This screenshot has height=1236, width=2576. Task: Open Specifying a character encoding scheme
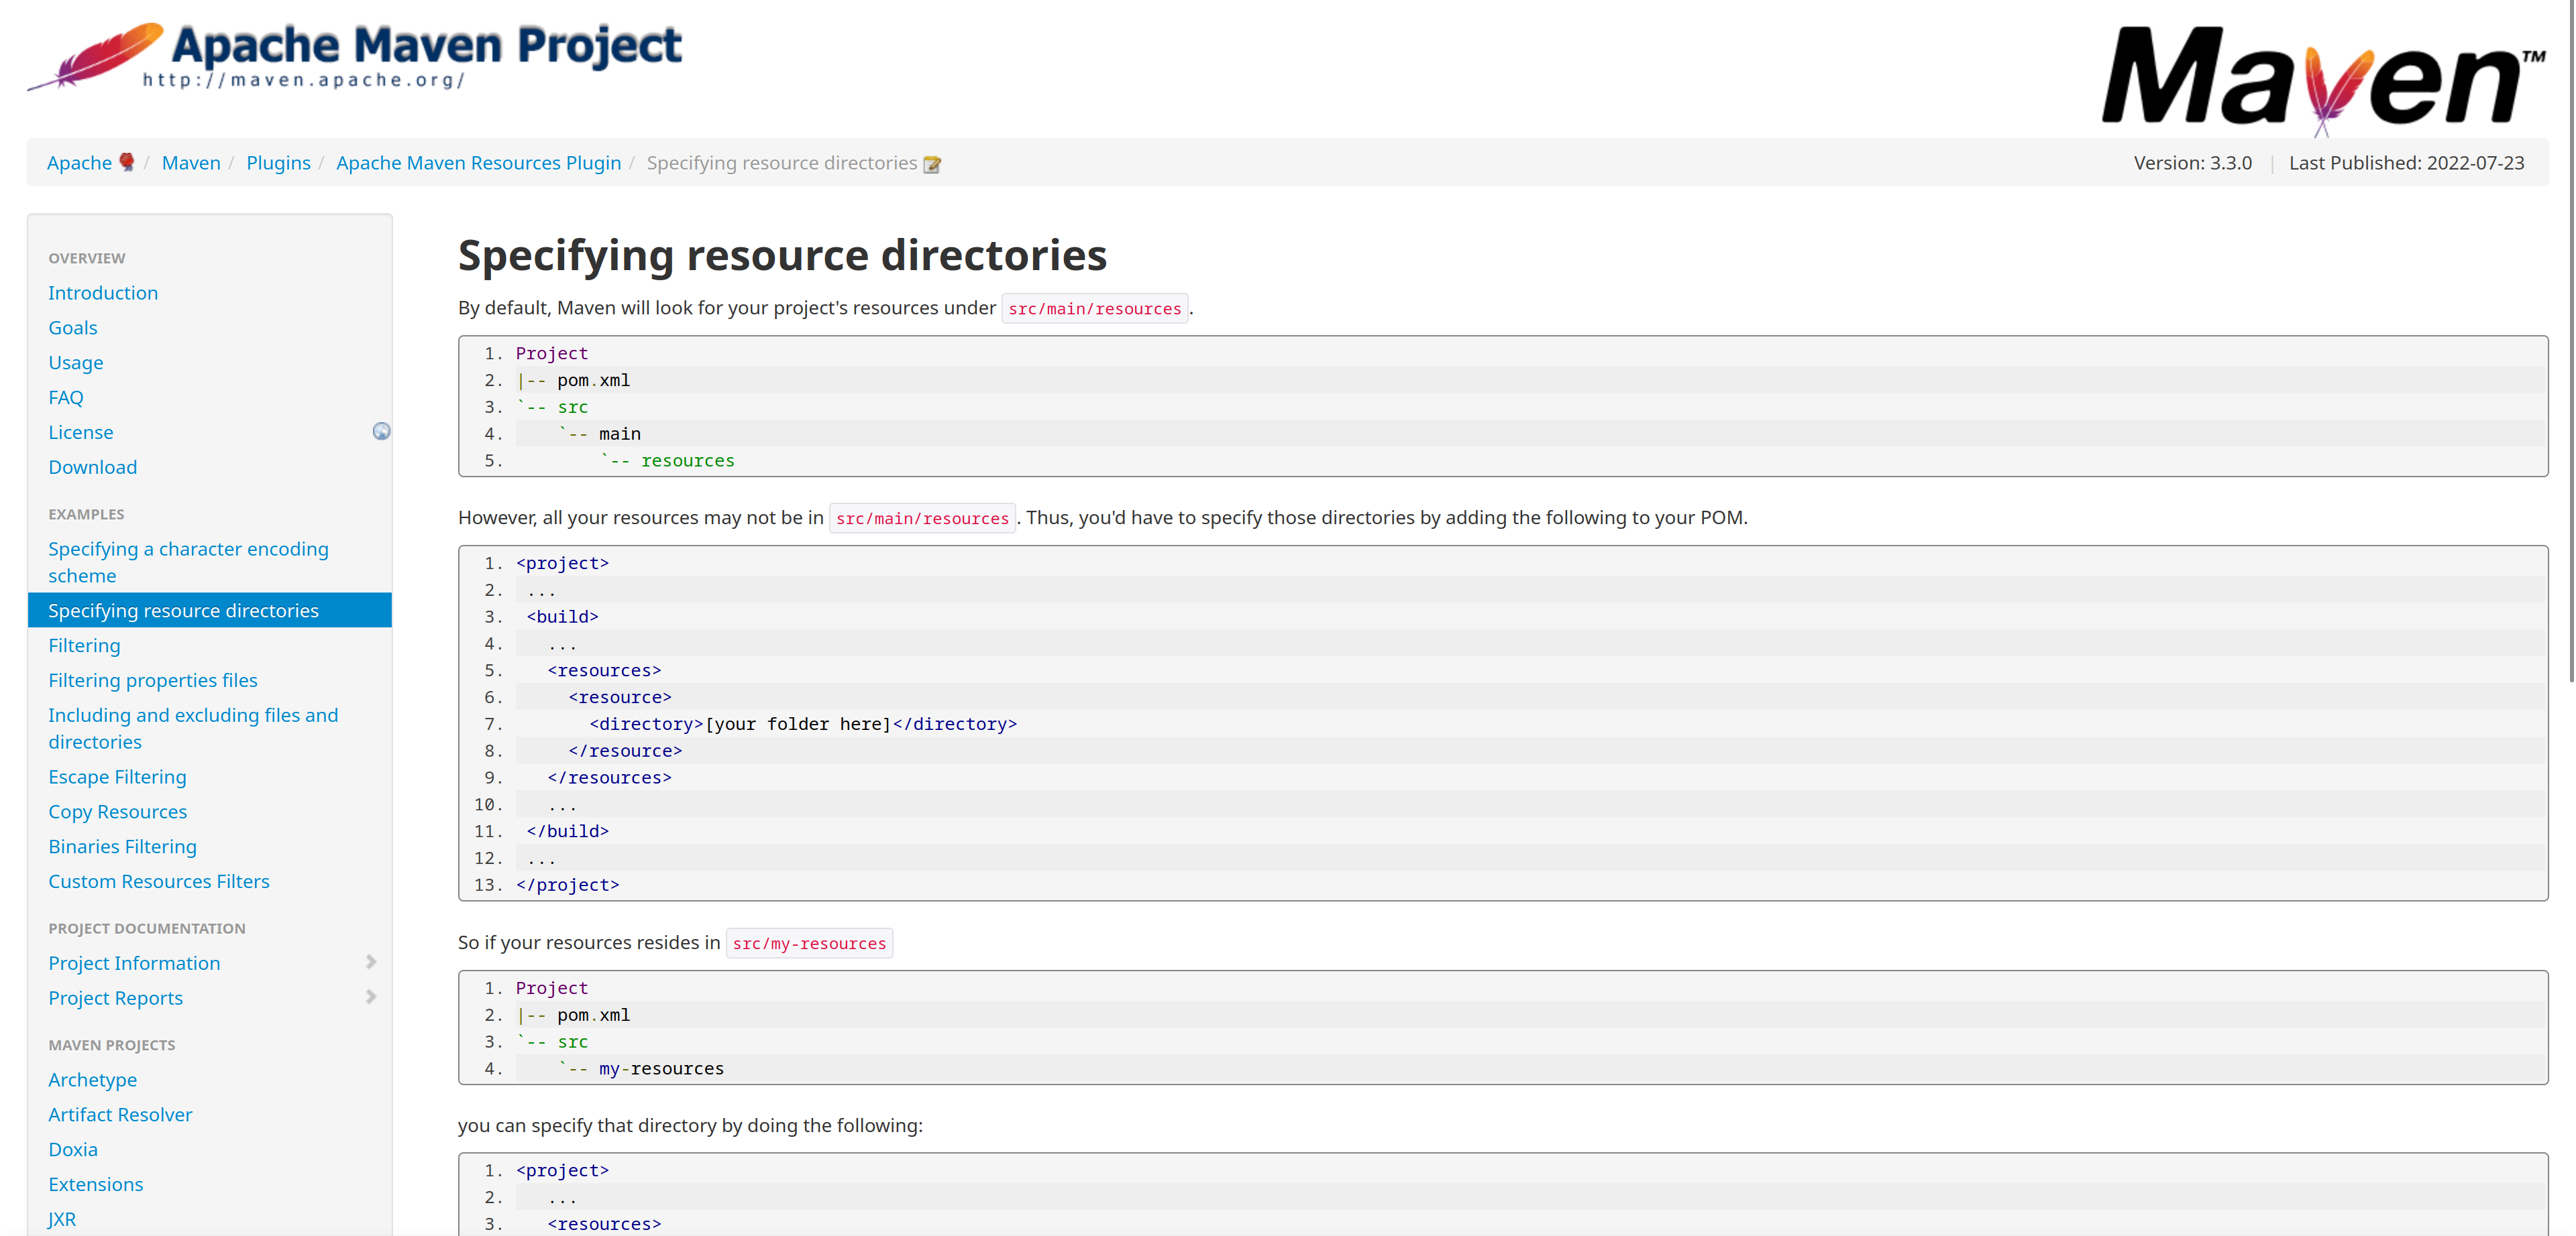(x=188, y=562)
